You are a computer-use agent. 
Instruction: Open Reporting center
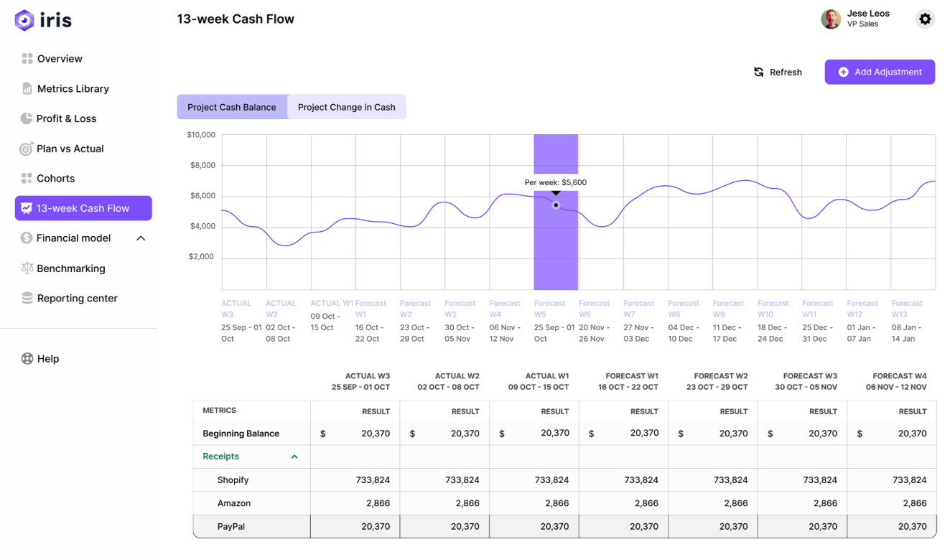pos(77,298)
